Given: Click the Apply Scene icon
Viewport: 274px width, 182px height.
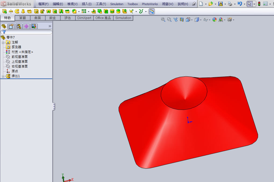Looking at the screenshot, I should click(x=221, y=20).
